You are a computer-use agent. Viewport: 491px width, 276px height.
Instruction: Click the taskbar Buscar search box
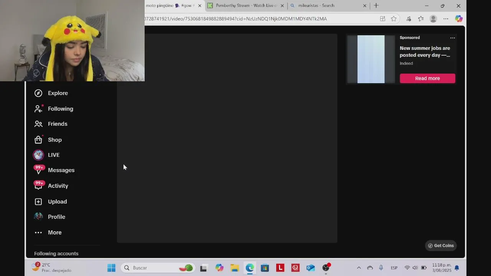click(x=158, y=268)
